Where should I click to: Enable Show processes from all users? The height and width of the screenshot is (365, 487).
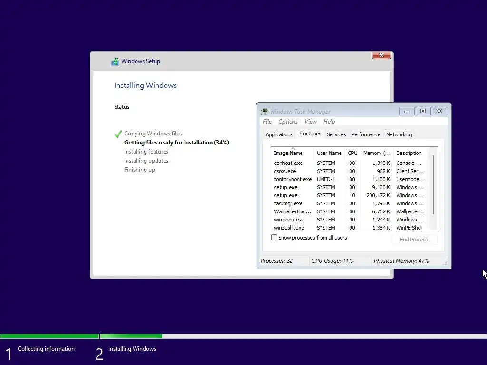point(274,238)
